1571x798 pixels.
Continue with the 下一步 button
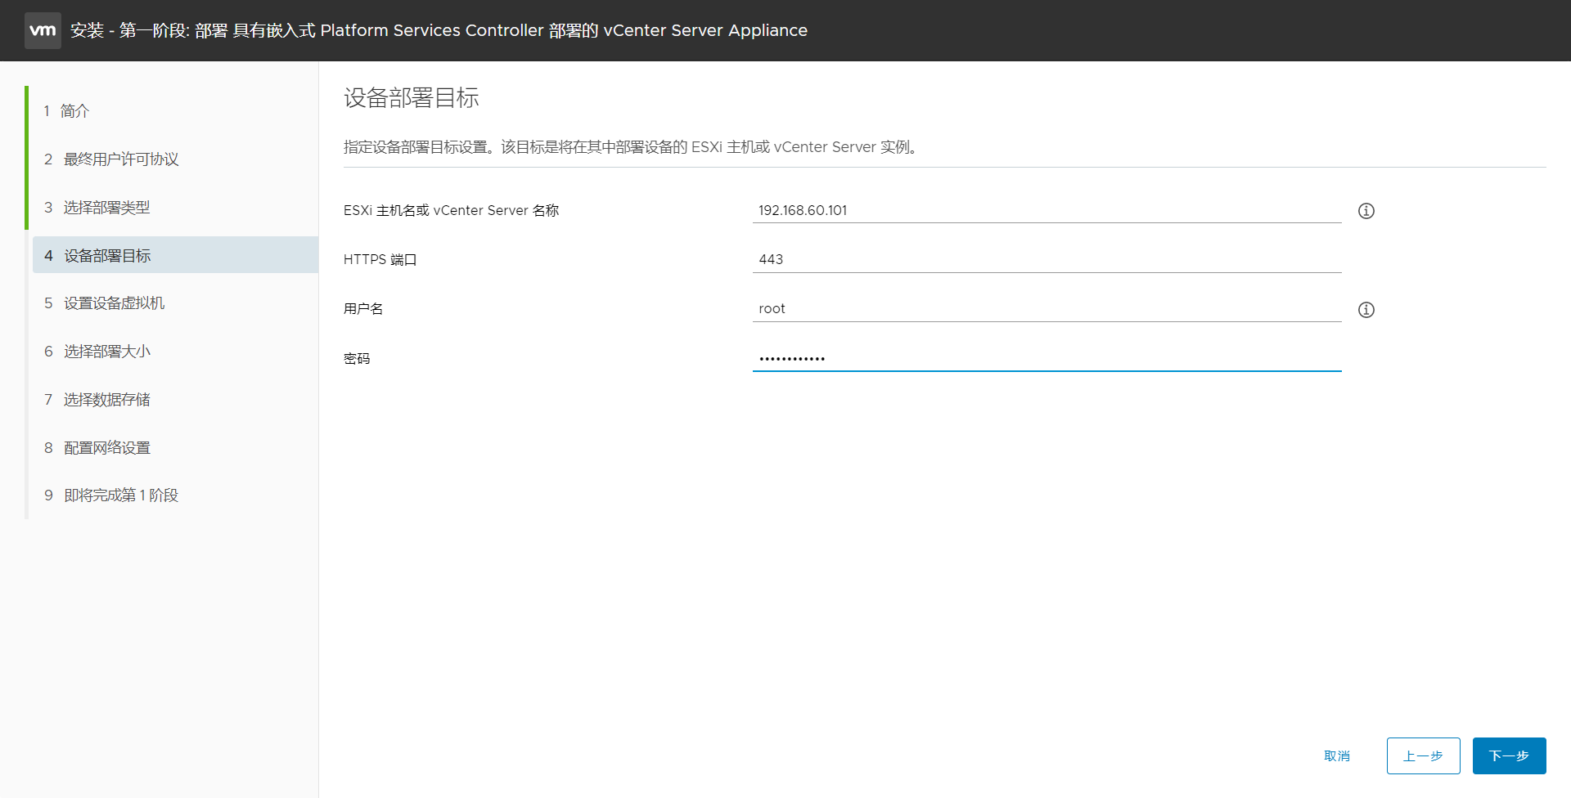pyautogui.click(x=1509, y=756)
